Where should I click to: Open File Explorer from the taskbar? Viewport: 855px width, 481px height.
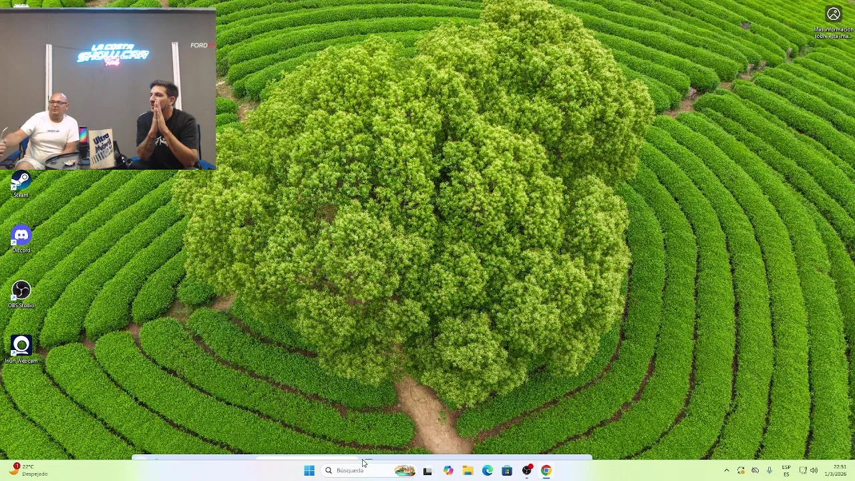[468, 470]
